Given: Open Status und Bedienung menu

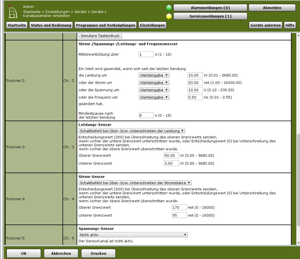Looking at the screenshot, I should coord(51,25).
